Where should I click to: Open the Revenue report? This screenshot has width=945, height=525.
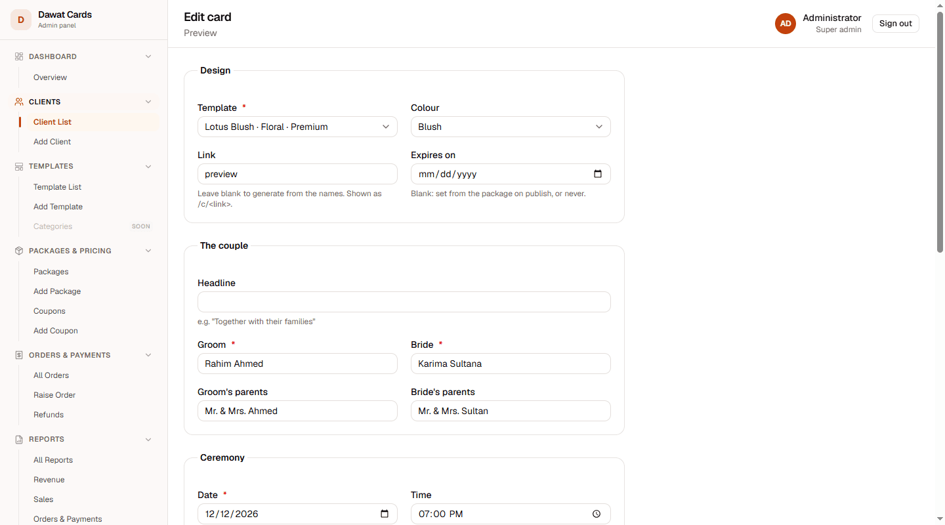[49, 480]
